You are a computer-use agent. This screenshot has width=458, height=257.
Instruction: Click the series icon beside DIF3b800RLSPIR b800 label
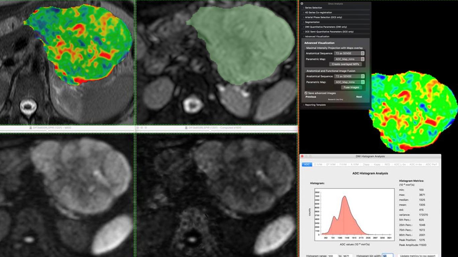coord(31,127)
